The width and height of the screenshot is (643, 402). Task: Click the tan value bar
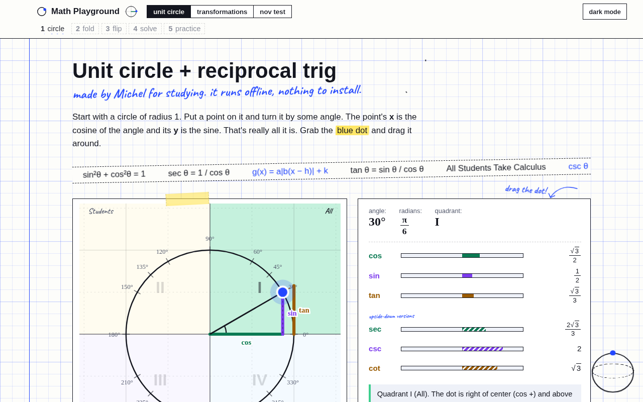[462, 295]
